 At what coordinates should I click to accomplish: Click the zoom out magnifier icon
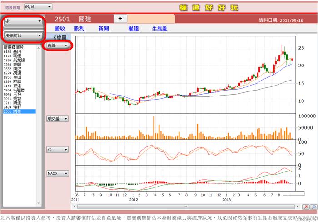coord(313,207)
